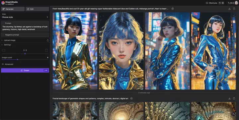Image resolution: width=239 pixels, height=120 pixels.
Task: Open the third fractal thumbnail
Action: tap(167, 111)
